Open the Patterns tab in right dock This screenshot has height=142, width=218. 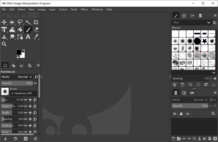[184, 16]
